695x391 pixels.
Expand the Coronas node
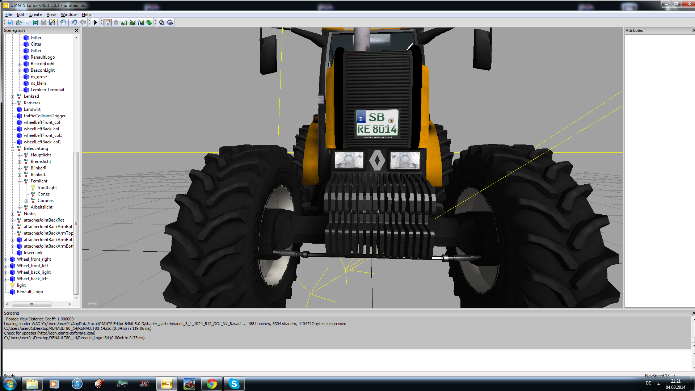[26, 201]
